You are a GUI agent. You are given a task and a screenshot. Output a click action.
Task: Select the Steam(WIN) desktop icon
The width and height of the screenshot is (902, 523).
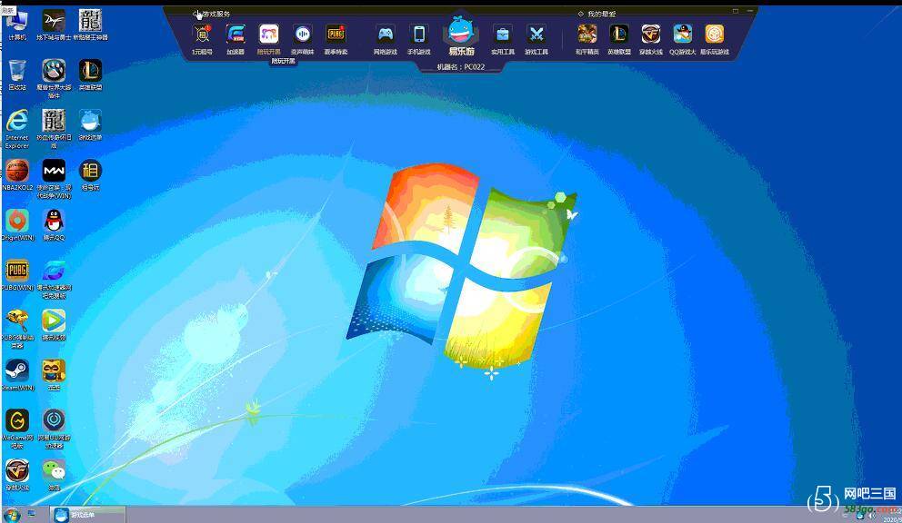tap(17, 375)
